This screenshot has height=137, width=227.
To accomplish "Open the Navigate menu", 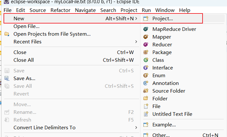I will coord(85,10).
